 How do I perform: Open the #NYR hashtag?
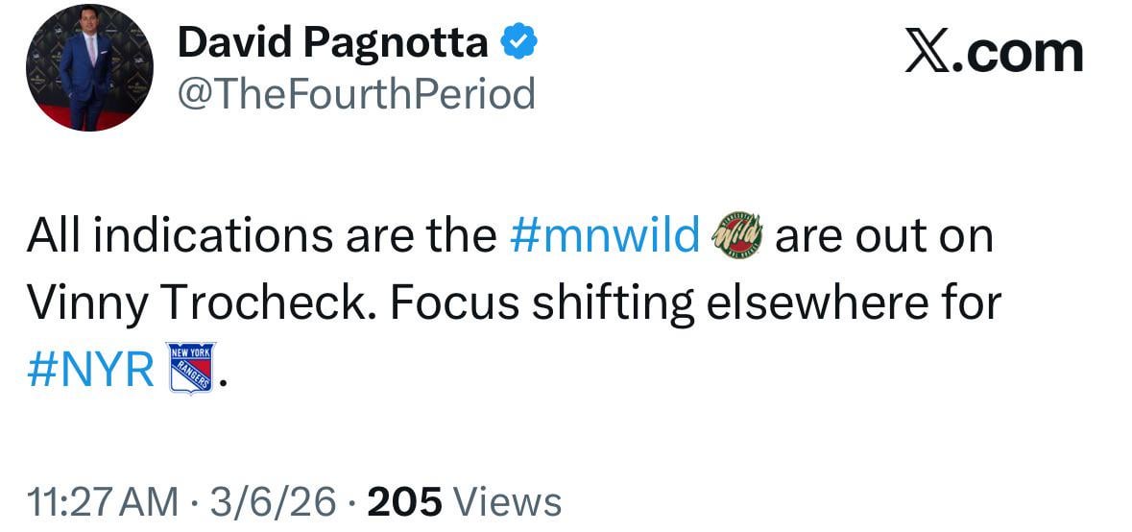[93, 370]
